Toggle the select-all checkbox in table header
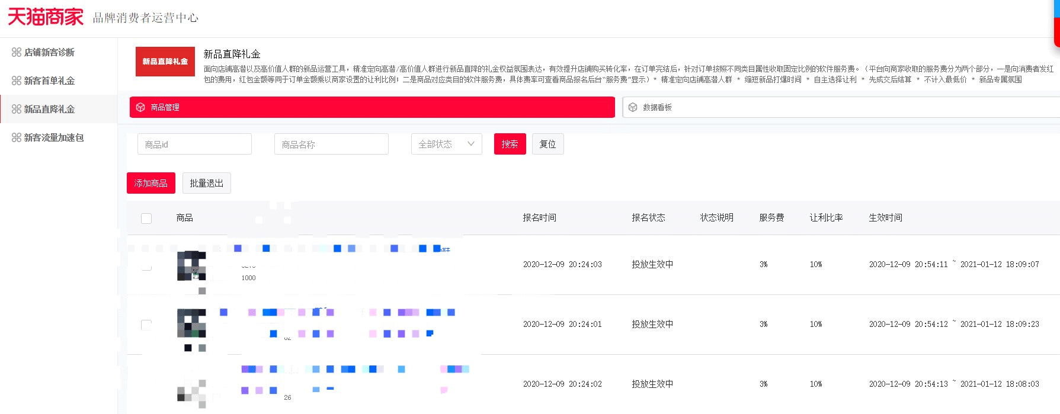1060x414 pixels. 146,218
